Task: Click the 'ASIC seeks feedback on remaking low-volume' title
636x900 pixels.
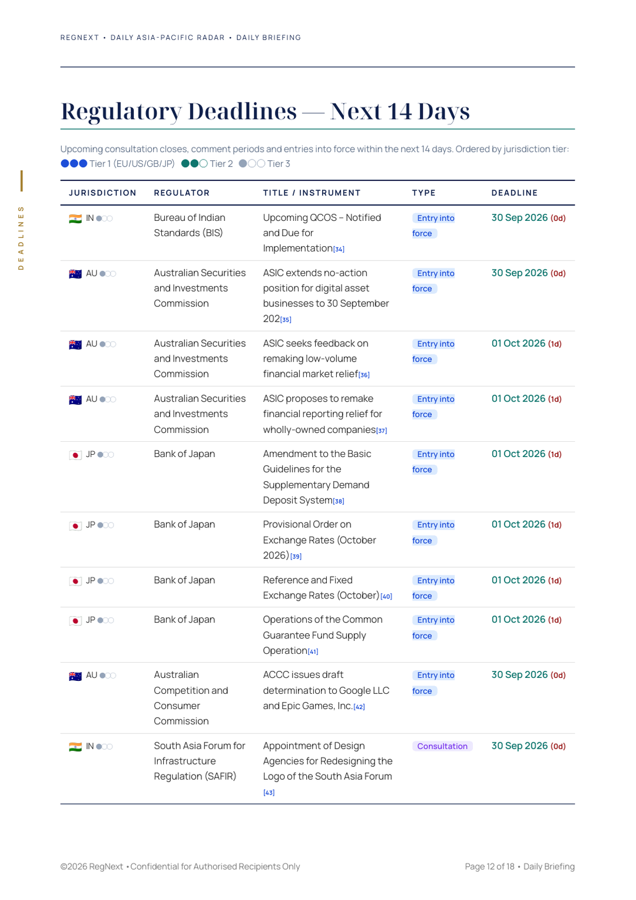Action: (x=316, y=359)
